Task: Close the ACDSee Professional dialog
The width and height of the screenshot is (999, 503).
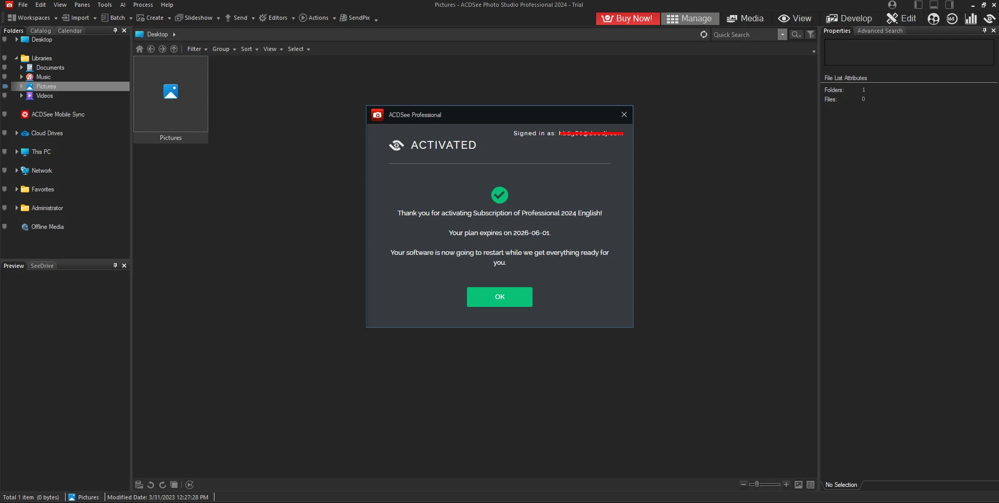Action: click(x=624, y=114)
